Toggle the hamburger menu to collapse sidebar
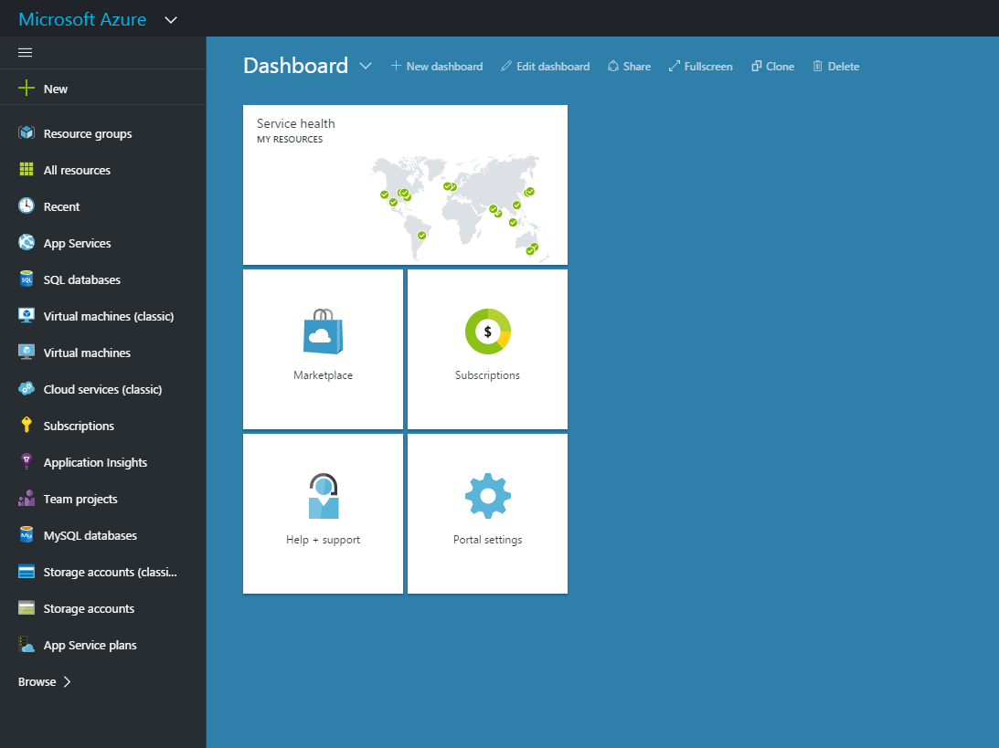Screen dimensions: 999x748 coord(25,53)
